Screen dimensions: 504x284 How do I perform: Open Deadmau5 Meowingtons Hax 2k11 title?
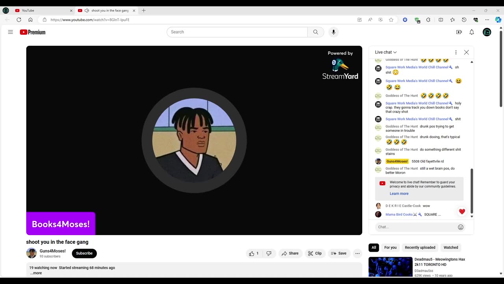coord(440,262)
